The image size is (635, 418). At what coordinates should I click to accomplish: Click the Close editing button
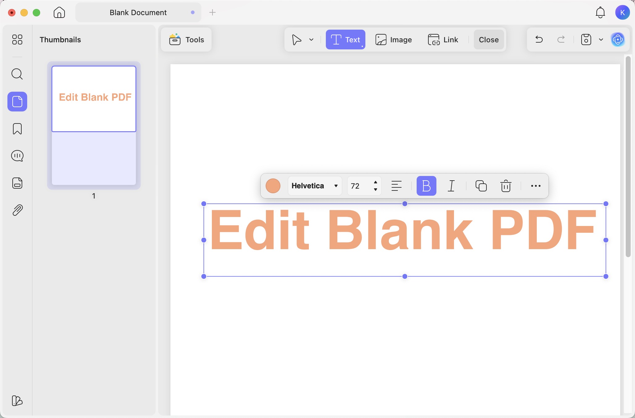pos(489,40)
